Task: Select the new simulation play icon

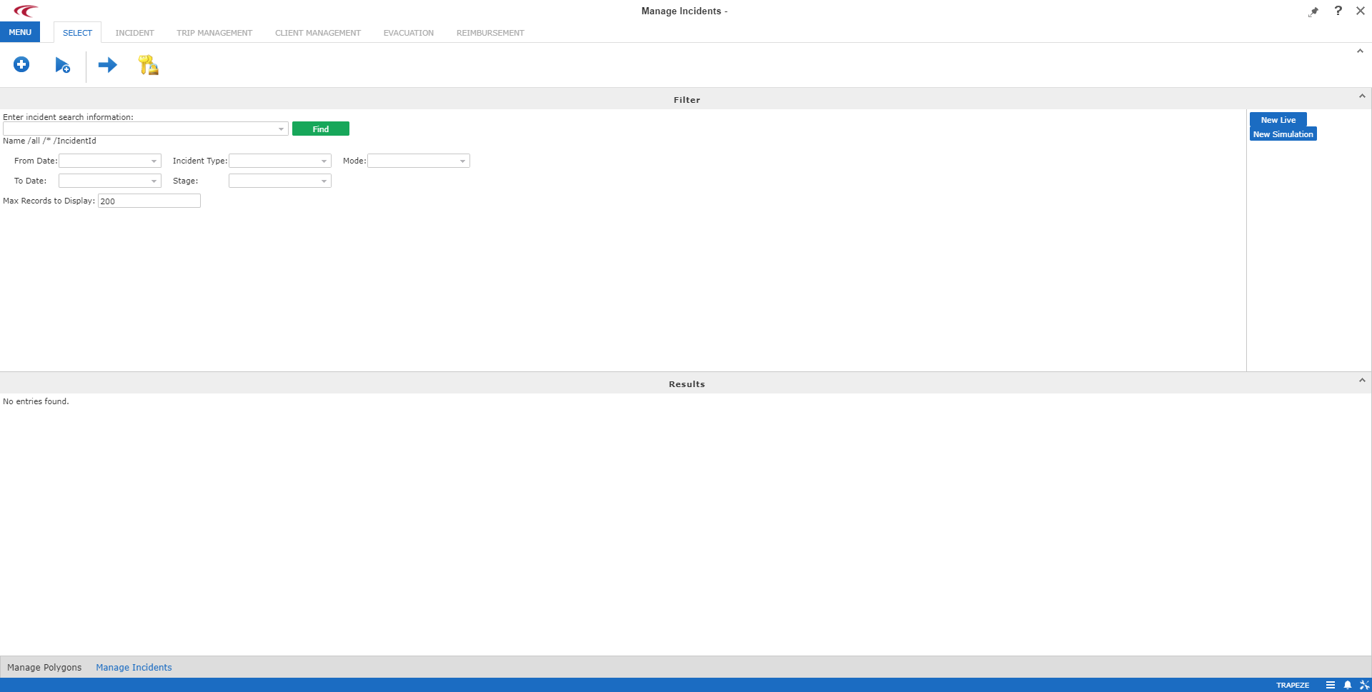Action: tap(63, 65)
